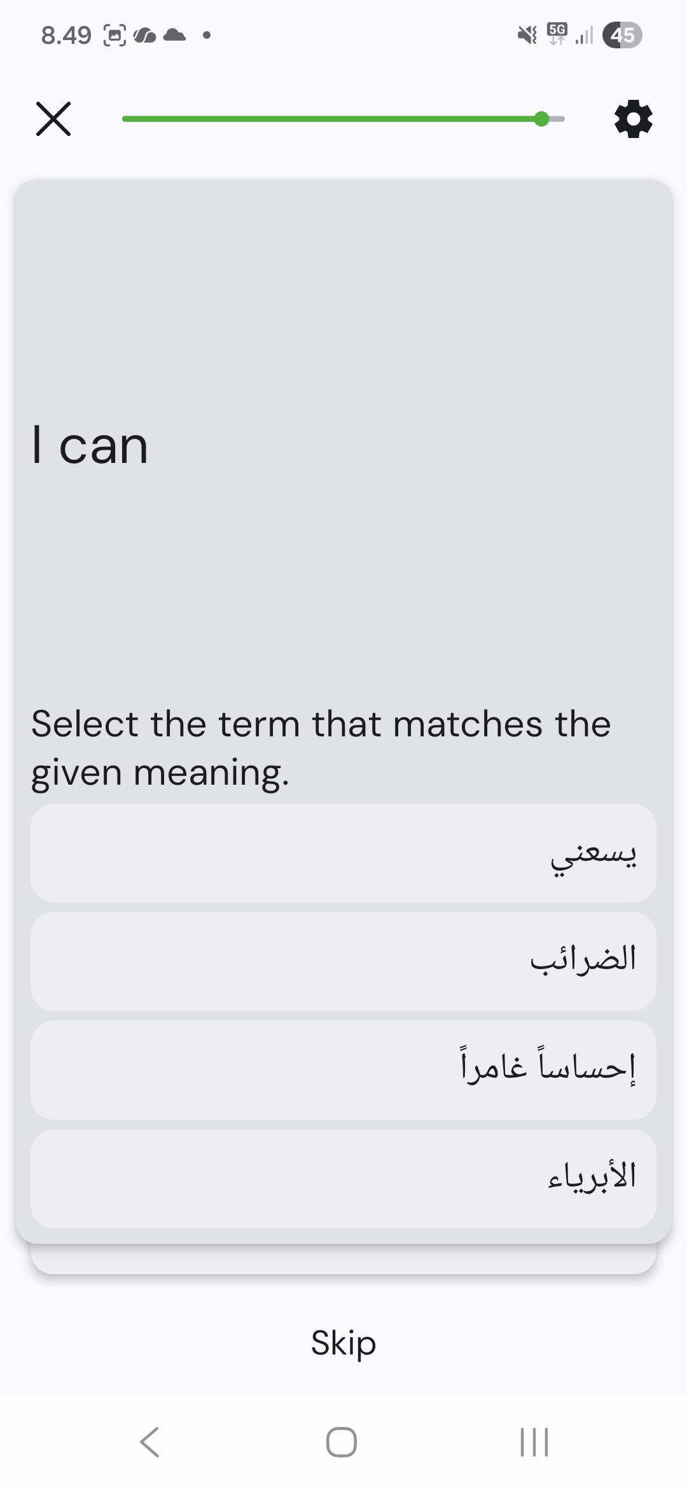Click the green progress bar knob

click(541, 119)
